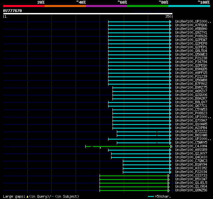Select the UniRef100_Q1JEL5 label
The height and width of the screenshot is (199, 213).
pyautogui.click(x=191, y=183)
